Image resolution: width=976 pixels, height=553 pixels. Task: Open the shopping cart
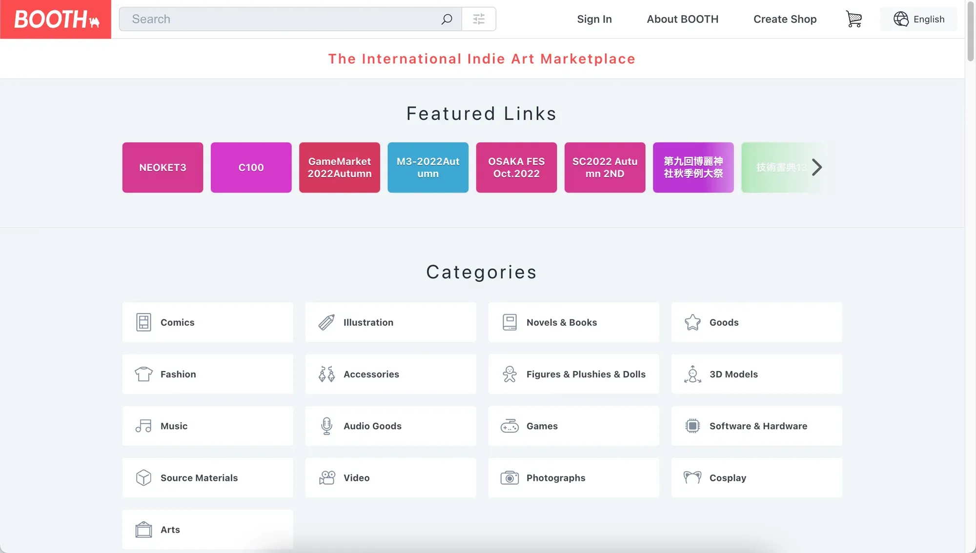pyautogui.click(x=854, y=19)
